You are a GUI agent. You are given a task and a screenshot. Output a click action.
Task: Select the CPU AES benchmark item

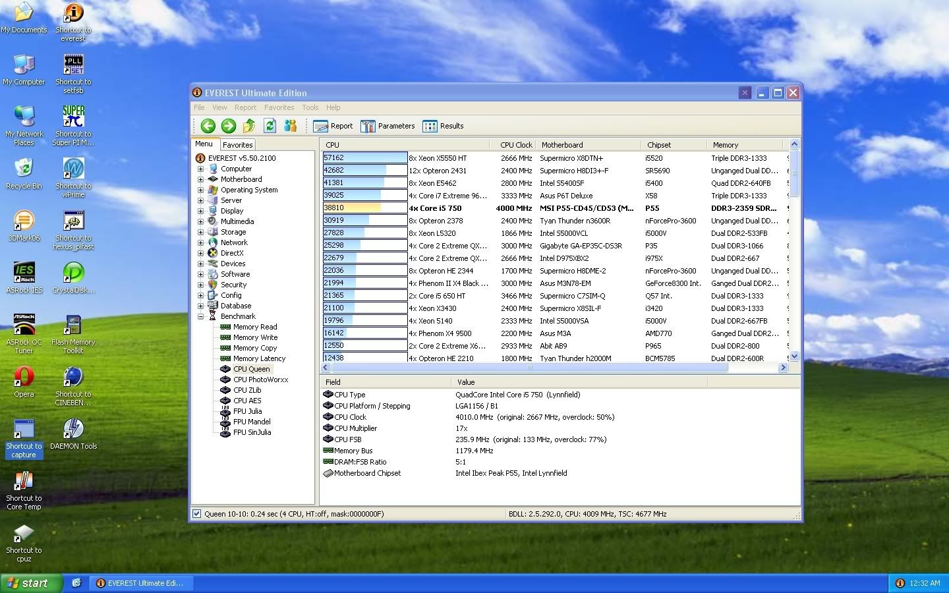tap(247, 401)
